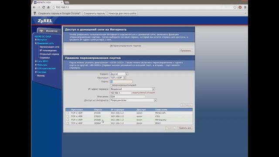Open Серверы in the sidebar
The width and height of the screenshot is (279, 157).
pos(44,58)
